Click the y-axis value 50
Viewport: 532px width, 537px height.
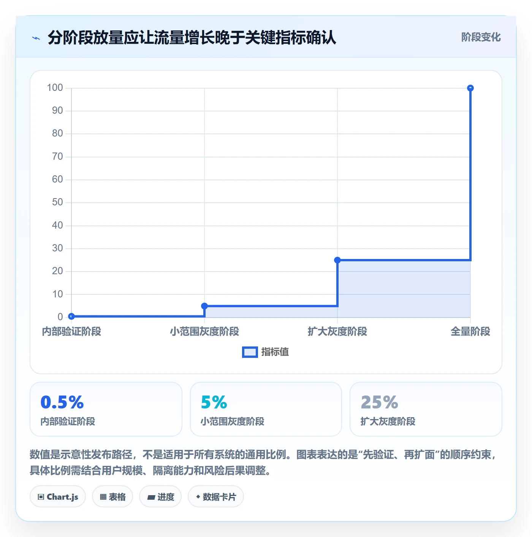57,202
